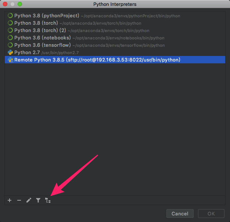
Task: Click path ~/opt/anaconda3/envs/tensorflow/bin/python
Action: pos(119,45)
